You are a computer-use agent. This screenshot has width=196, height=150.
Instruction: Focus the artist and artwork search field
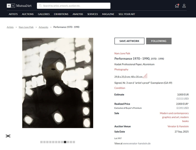[76, 6]
